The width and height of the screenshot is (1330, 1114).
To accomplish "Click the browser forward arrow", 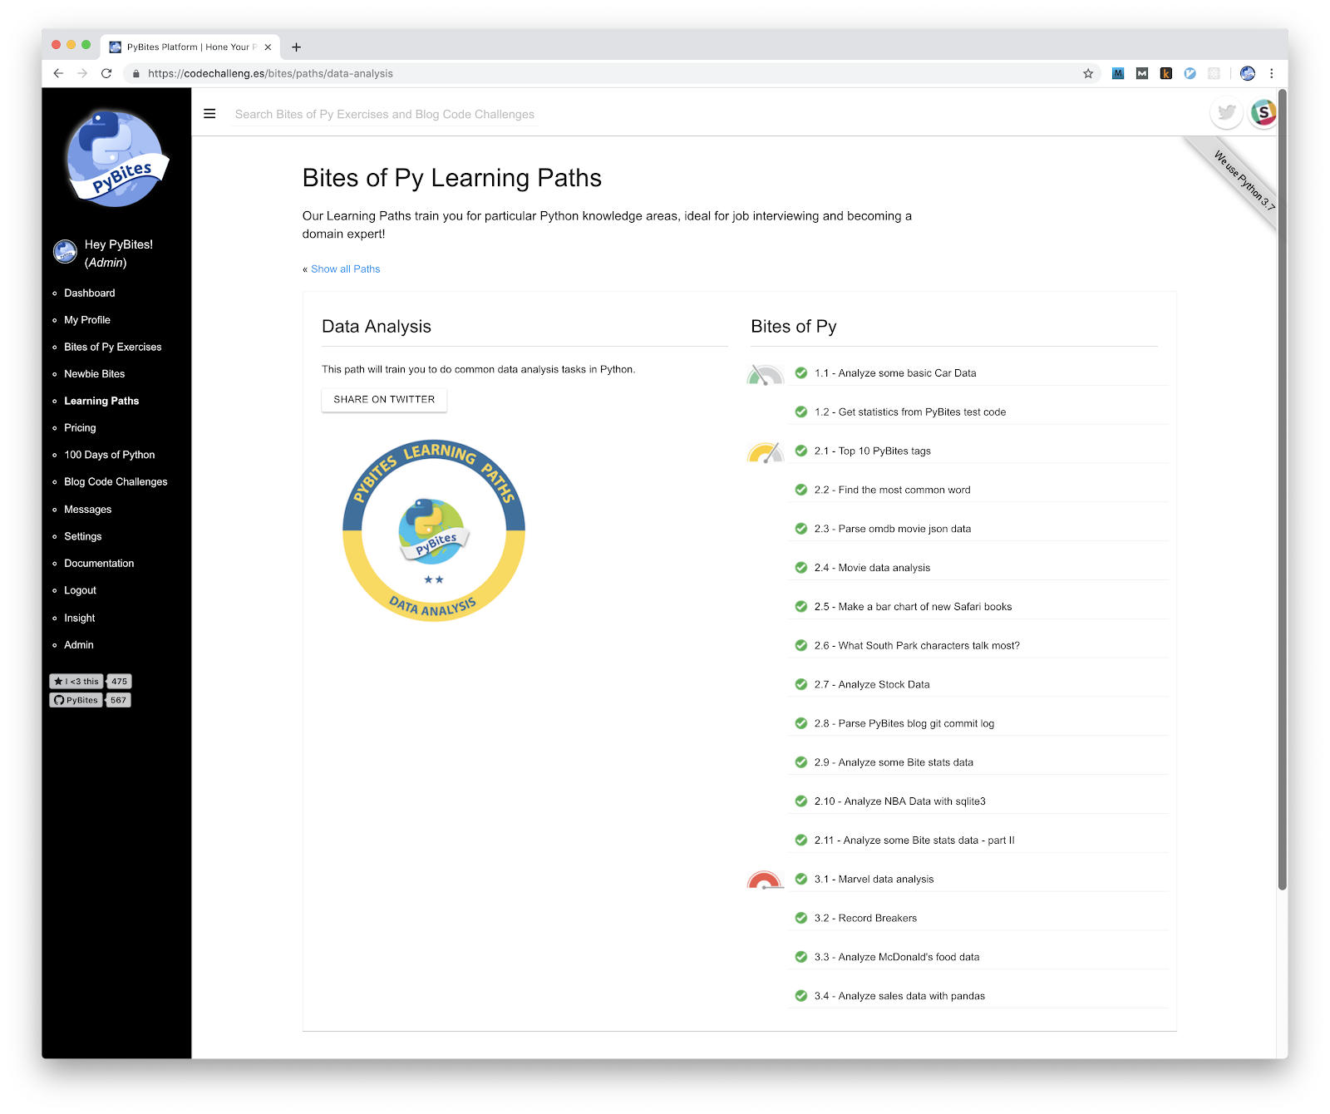I will click(x=82, y=73).
